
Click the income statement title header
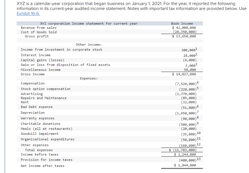pos(89,24)
